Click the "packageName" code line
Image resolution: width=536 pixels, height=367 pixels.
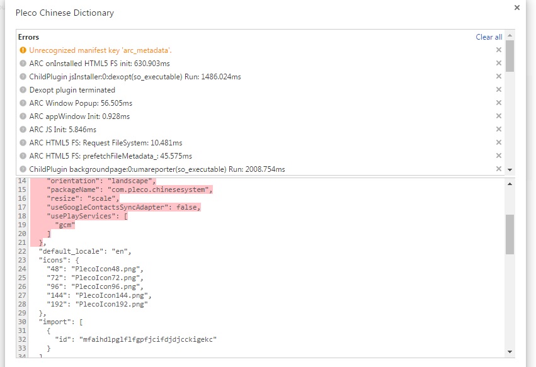130,189
